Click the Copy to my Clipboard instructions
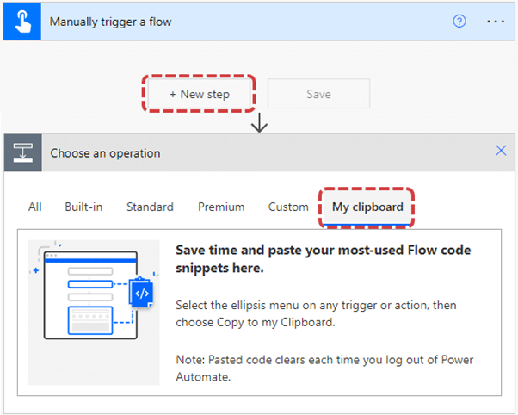Viewport: 518px width, 415px height. [316, 313]
